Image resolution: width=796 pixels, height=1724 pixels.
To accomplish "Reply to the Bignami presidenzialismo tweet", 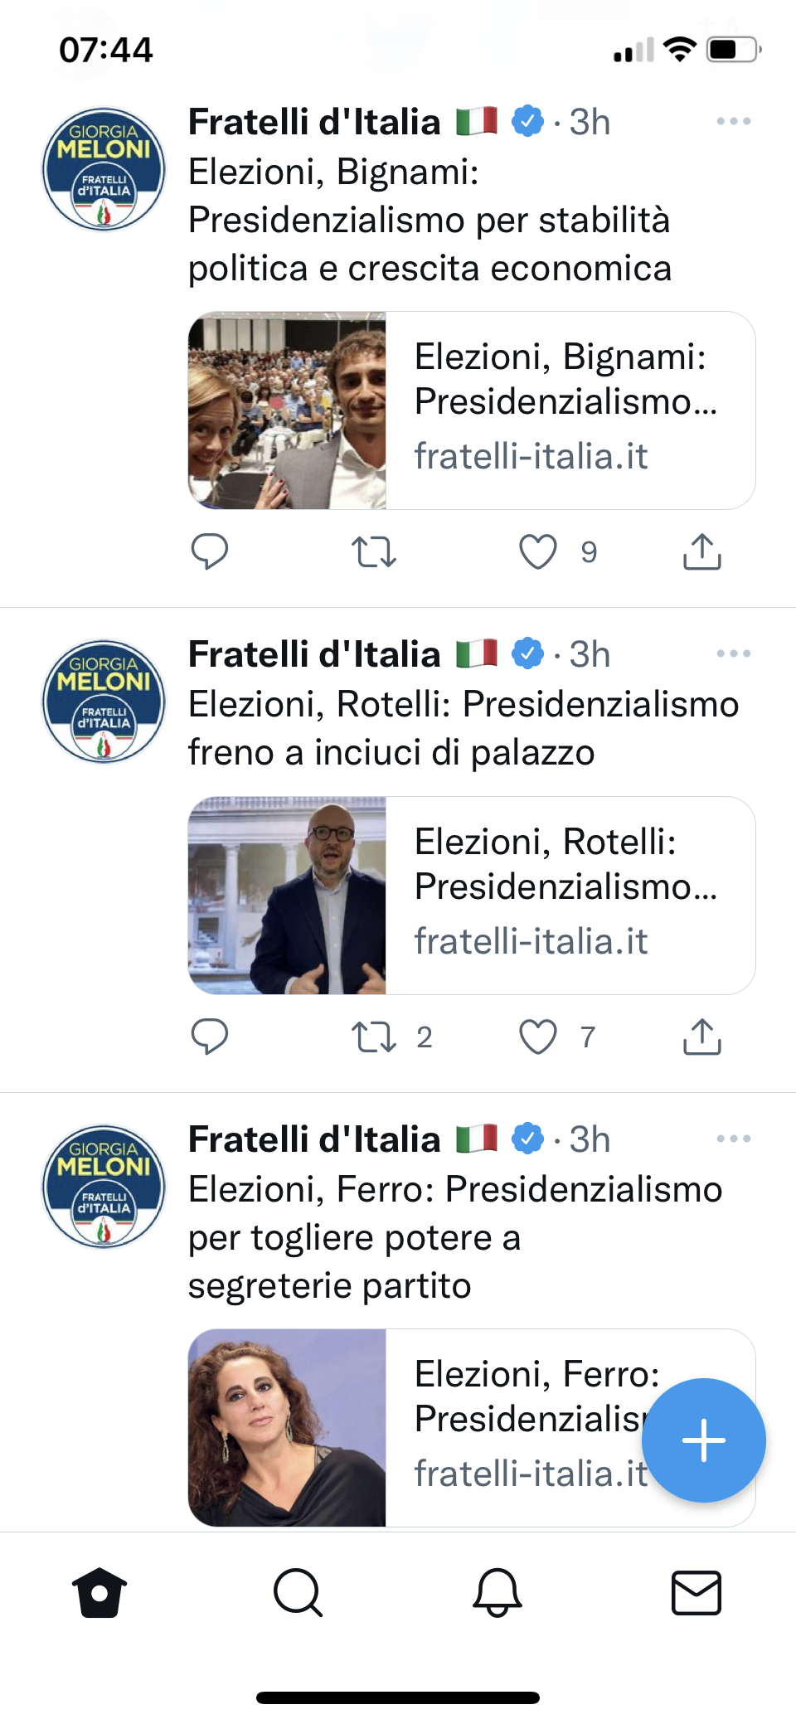I will [x=209, y=551].
